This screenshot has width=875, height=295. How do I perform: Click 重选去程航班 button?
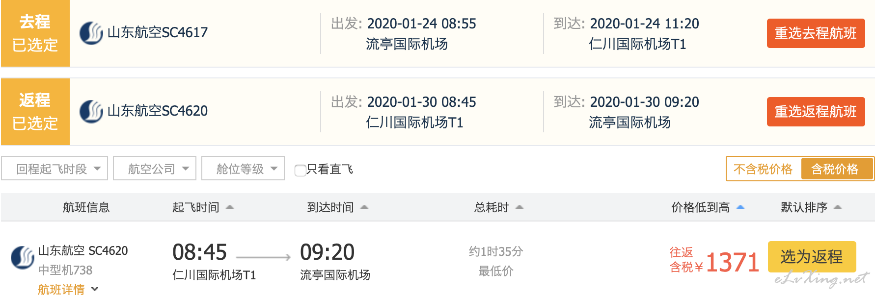click(816, 33)
